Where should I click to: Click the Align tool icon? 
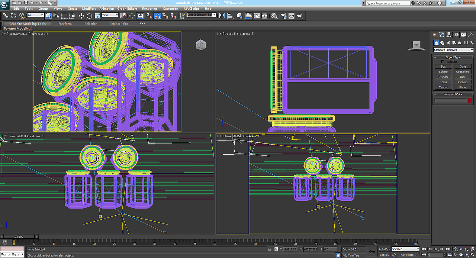230,16
